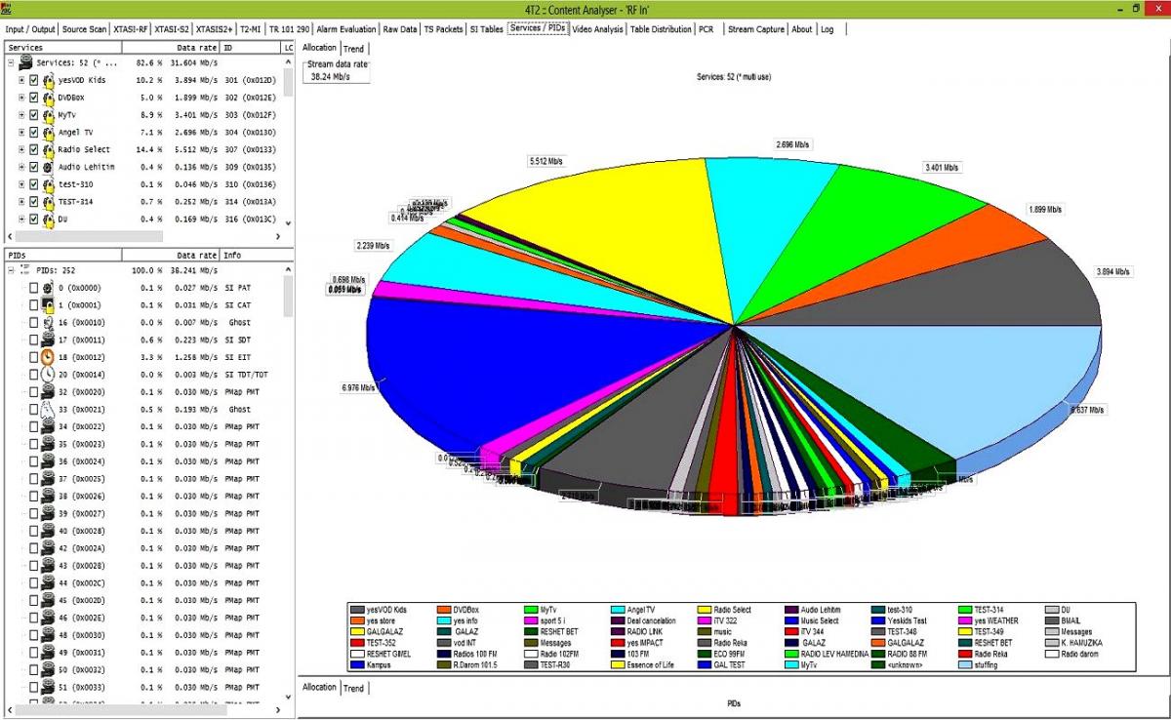The height and width of the screenshot is (720, 1171).
Task: Click the PID 0 PAT table icon
Action: click(x=48, y=288)
